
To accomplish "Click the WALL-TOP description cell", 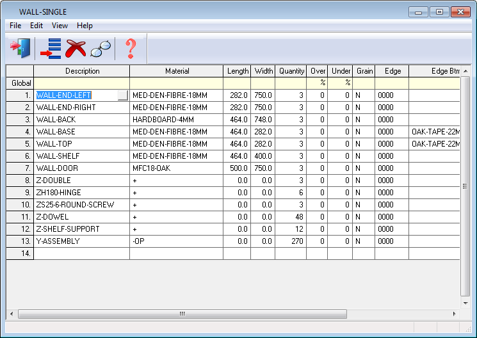I will coord(82,144).
